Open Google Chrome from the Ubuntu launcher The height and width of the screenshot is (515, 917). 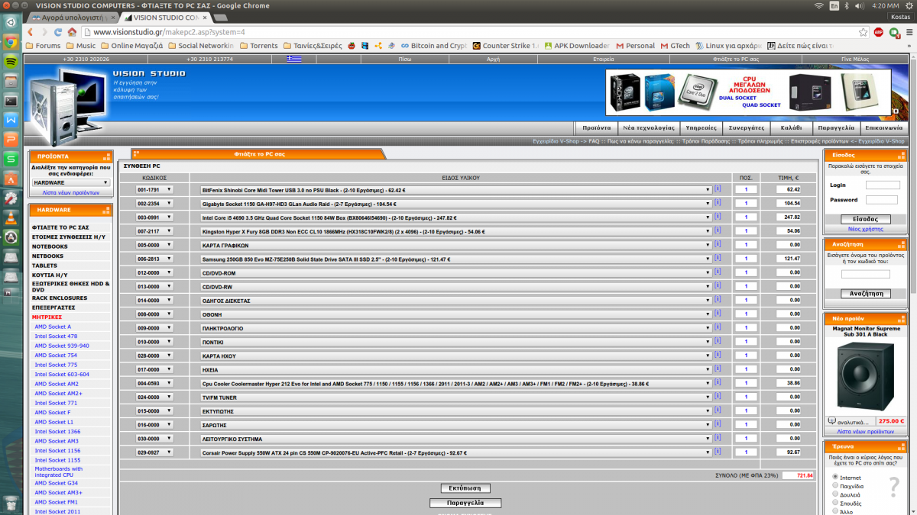tap(11, 42)
